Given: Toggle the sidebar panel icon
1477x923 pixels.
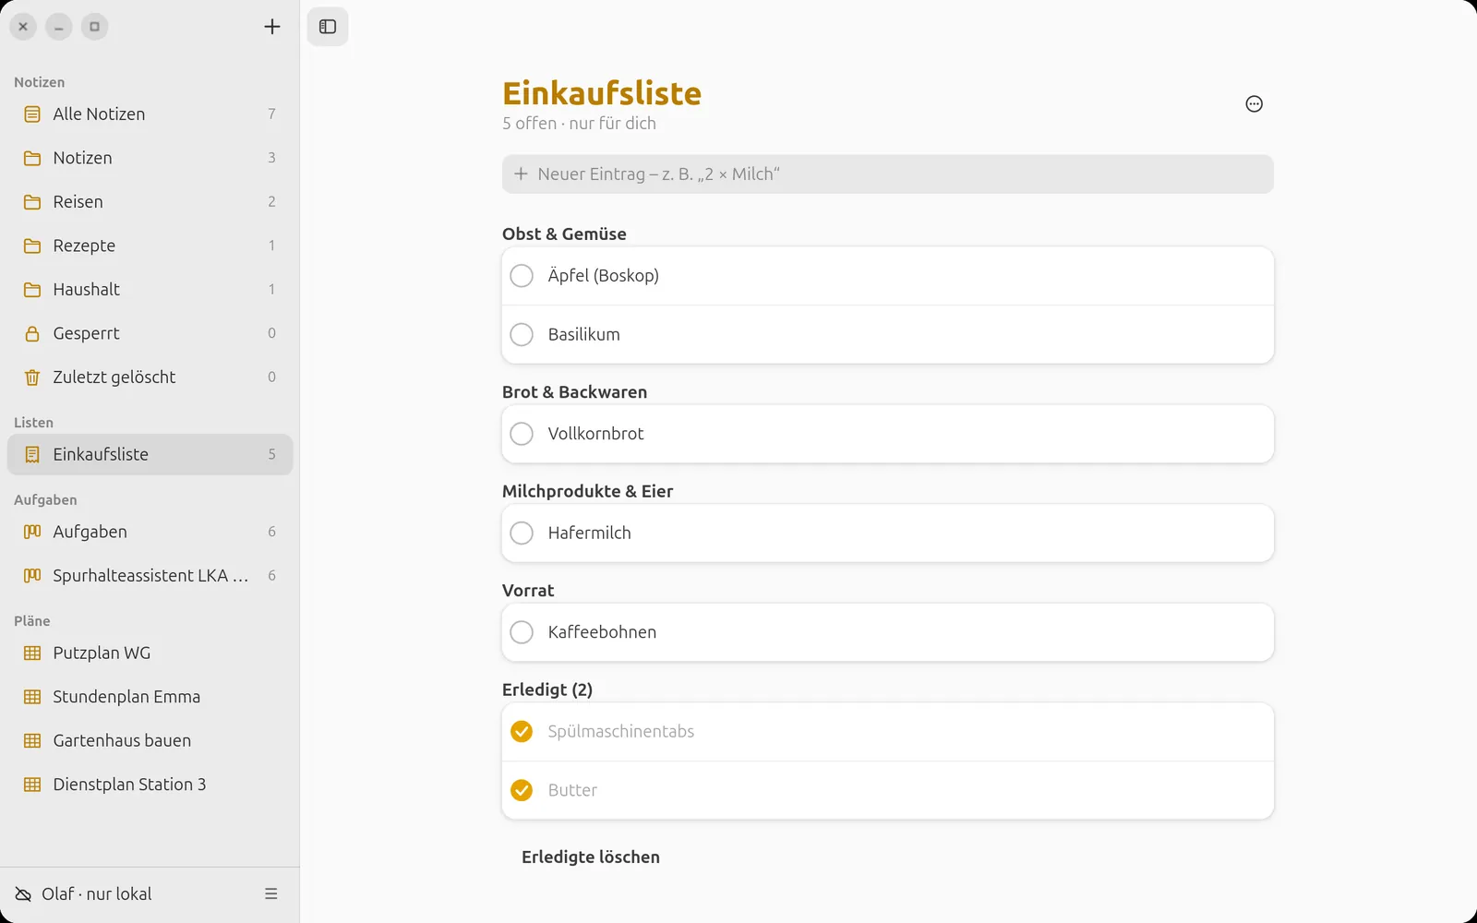Looking at the screenshot, I should click(328, 27).
